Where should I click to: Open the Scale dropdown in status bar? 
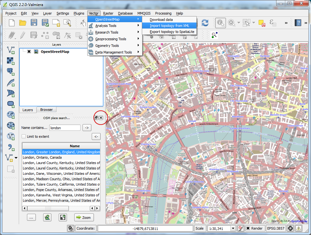coord(233,228)
